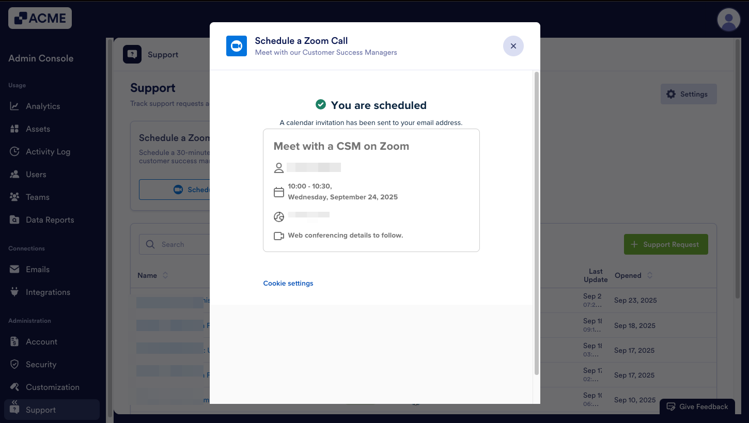This screenshot has width=749, height=423.
Task: Open the Account section icon
Action: 15,341
